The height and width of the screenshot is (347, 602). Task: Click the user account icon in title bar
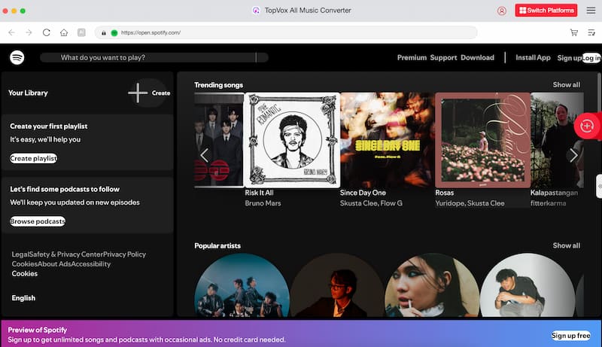[x=501, y=11]
